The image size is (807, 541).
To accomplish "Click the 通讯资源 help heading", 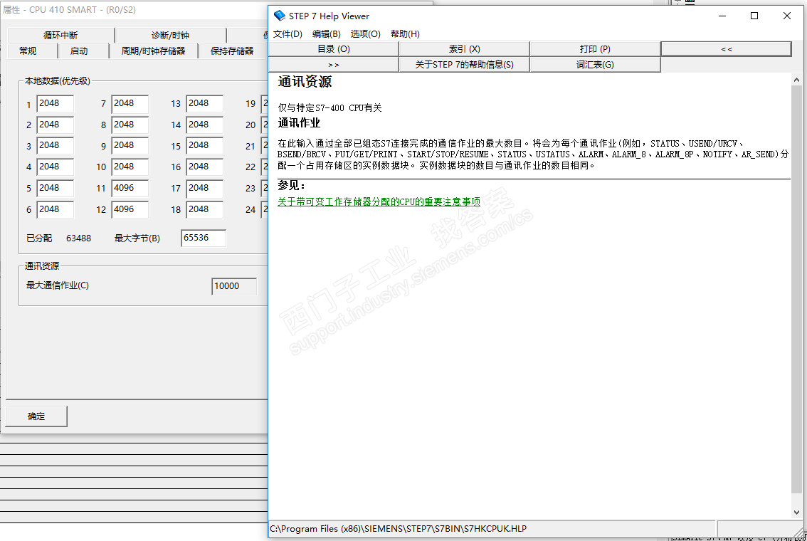I will pyautogui.click(x=305, y=82).
